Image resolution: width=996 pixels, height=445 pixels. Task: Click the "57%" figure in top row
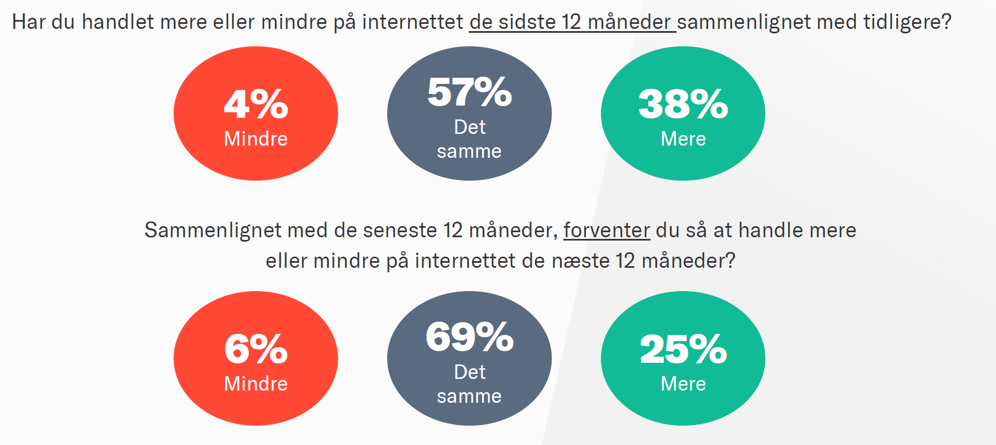[469, 92]
